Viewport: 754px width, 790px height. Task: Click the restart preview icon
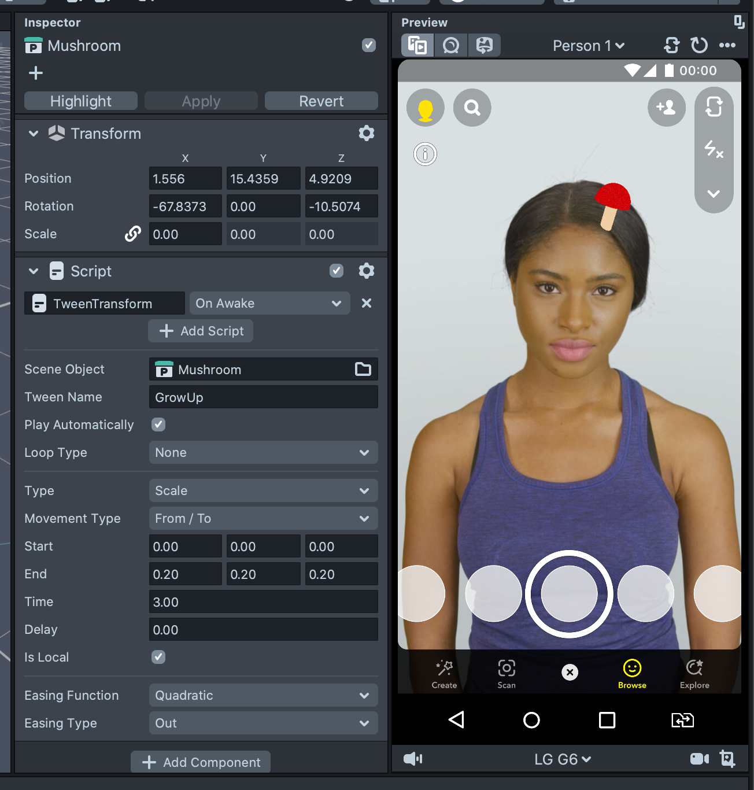click(x=699, y=45)
